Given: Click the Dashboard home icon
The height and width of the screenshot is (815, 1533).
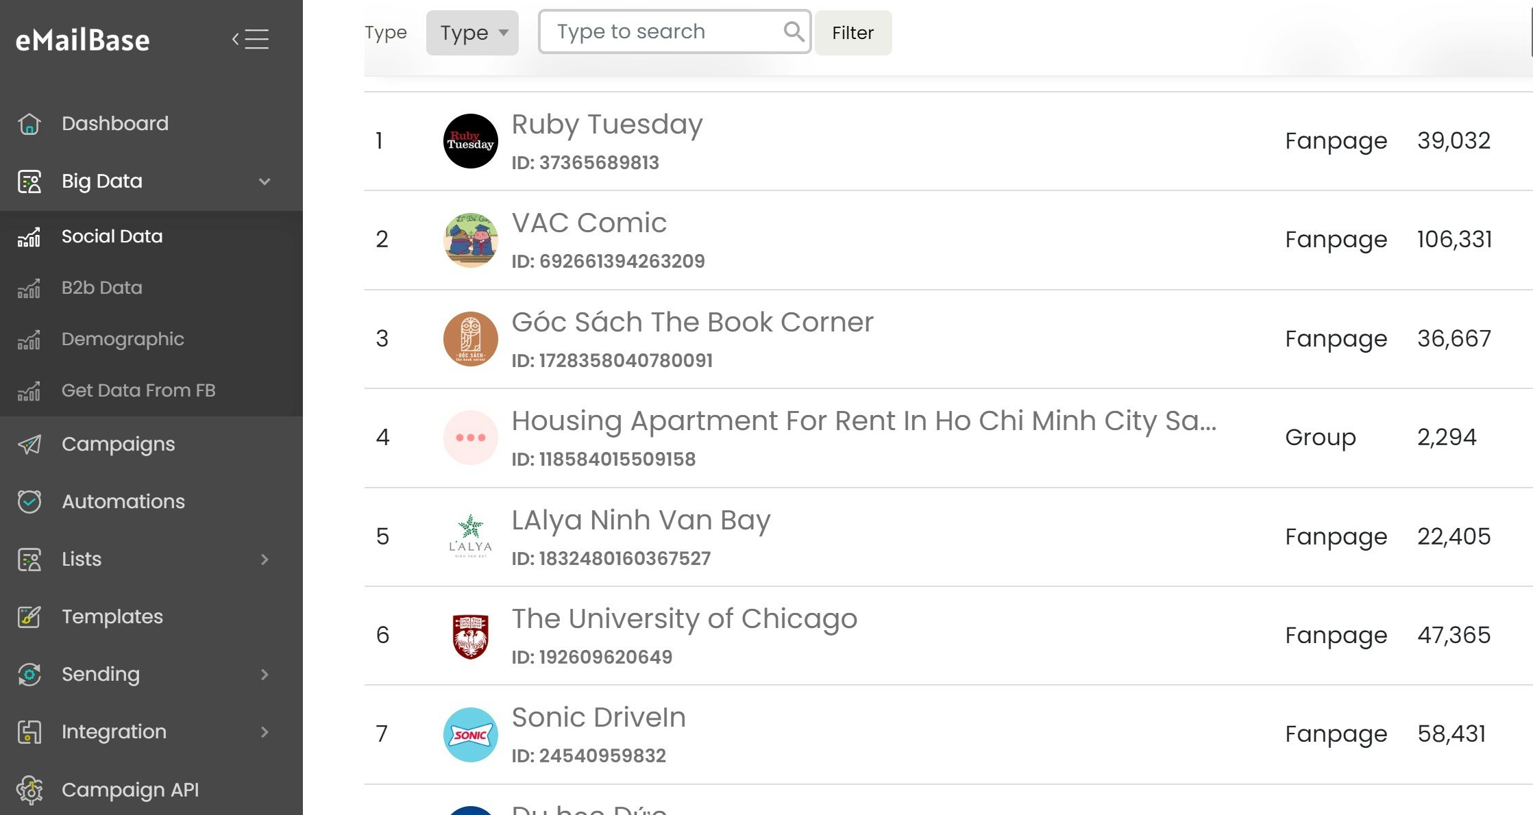Looking at the screenshot, I should point(29,124).
